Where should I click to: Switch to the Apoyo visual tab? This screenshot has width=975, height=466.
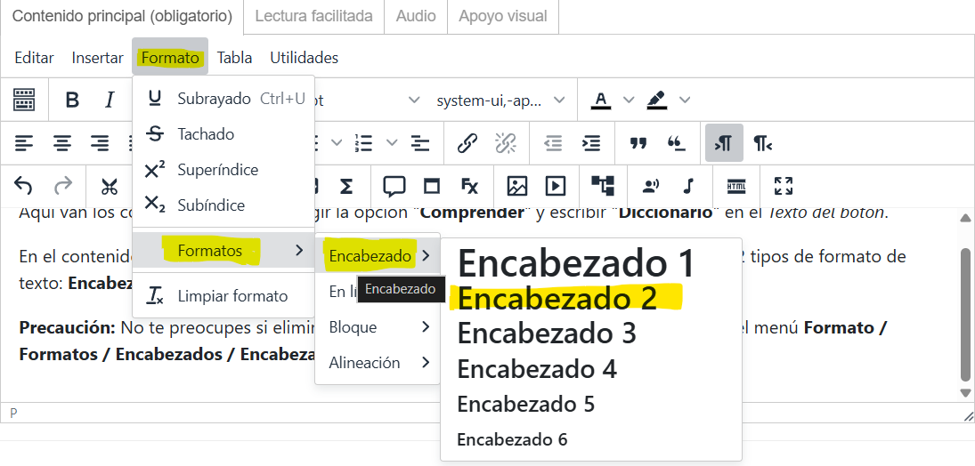503,16
